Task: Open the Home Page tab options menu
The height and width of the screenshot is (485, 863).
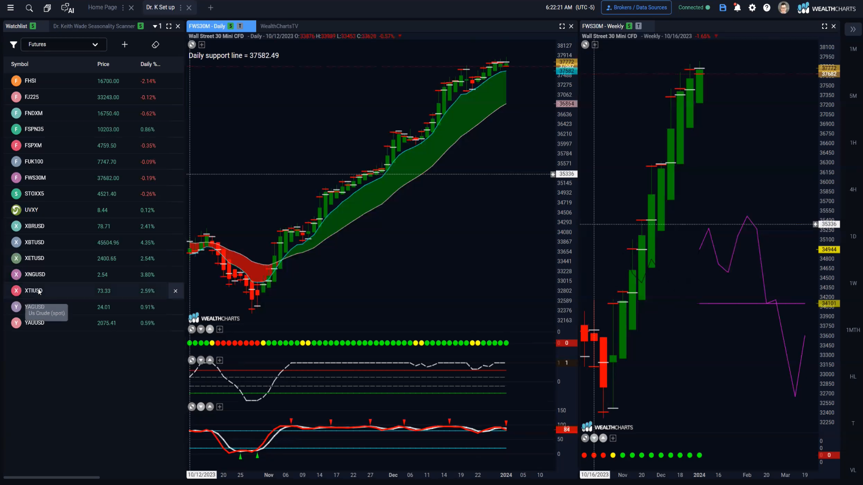Action: tap(123, 8)
